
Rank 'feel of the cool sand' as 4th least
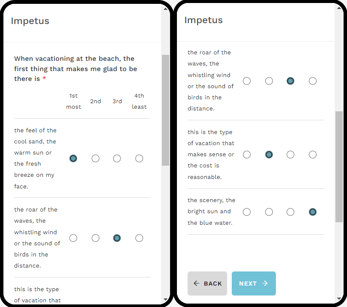coord(139,158)
